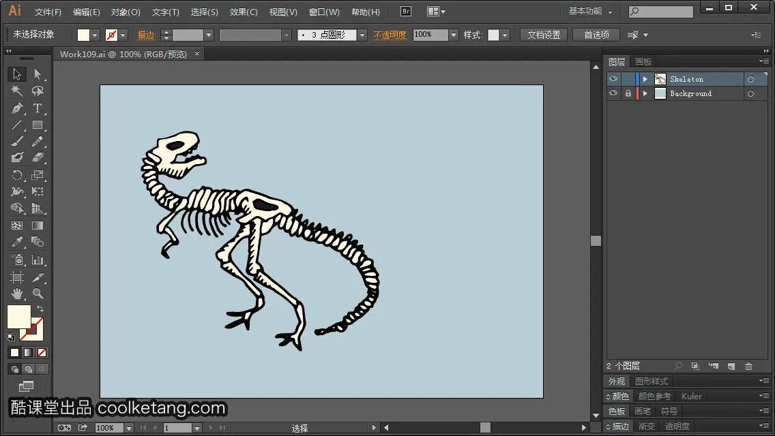Select the Paintbrush tool

(17, 142)
